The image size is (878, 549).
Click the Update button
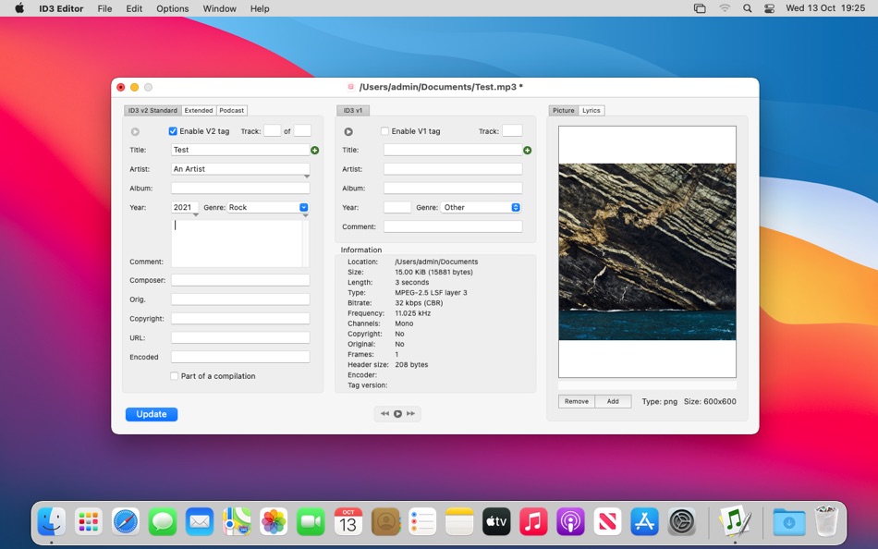pos(152,414)
